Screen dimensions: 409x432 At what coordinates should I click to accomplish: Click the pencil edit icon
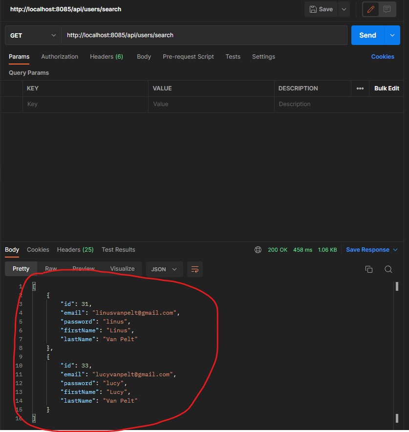pyautogui.click(x=370, y=9)
